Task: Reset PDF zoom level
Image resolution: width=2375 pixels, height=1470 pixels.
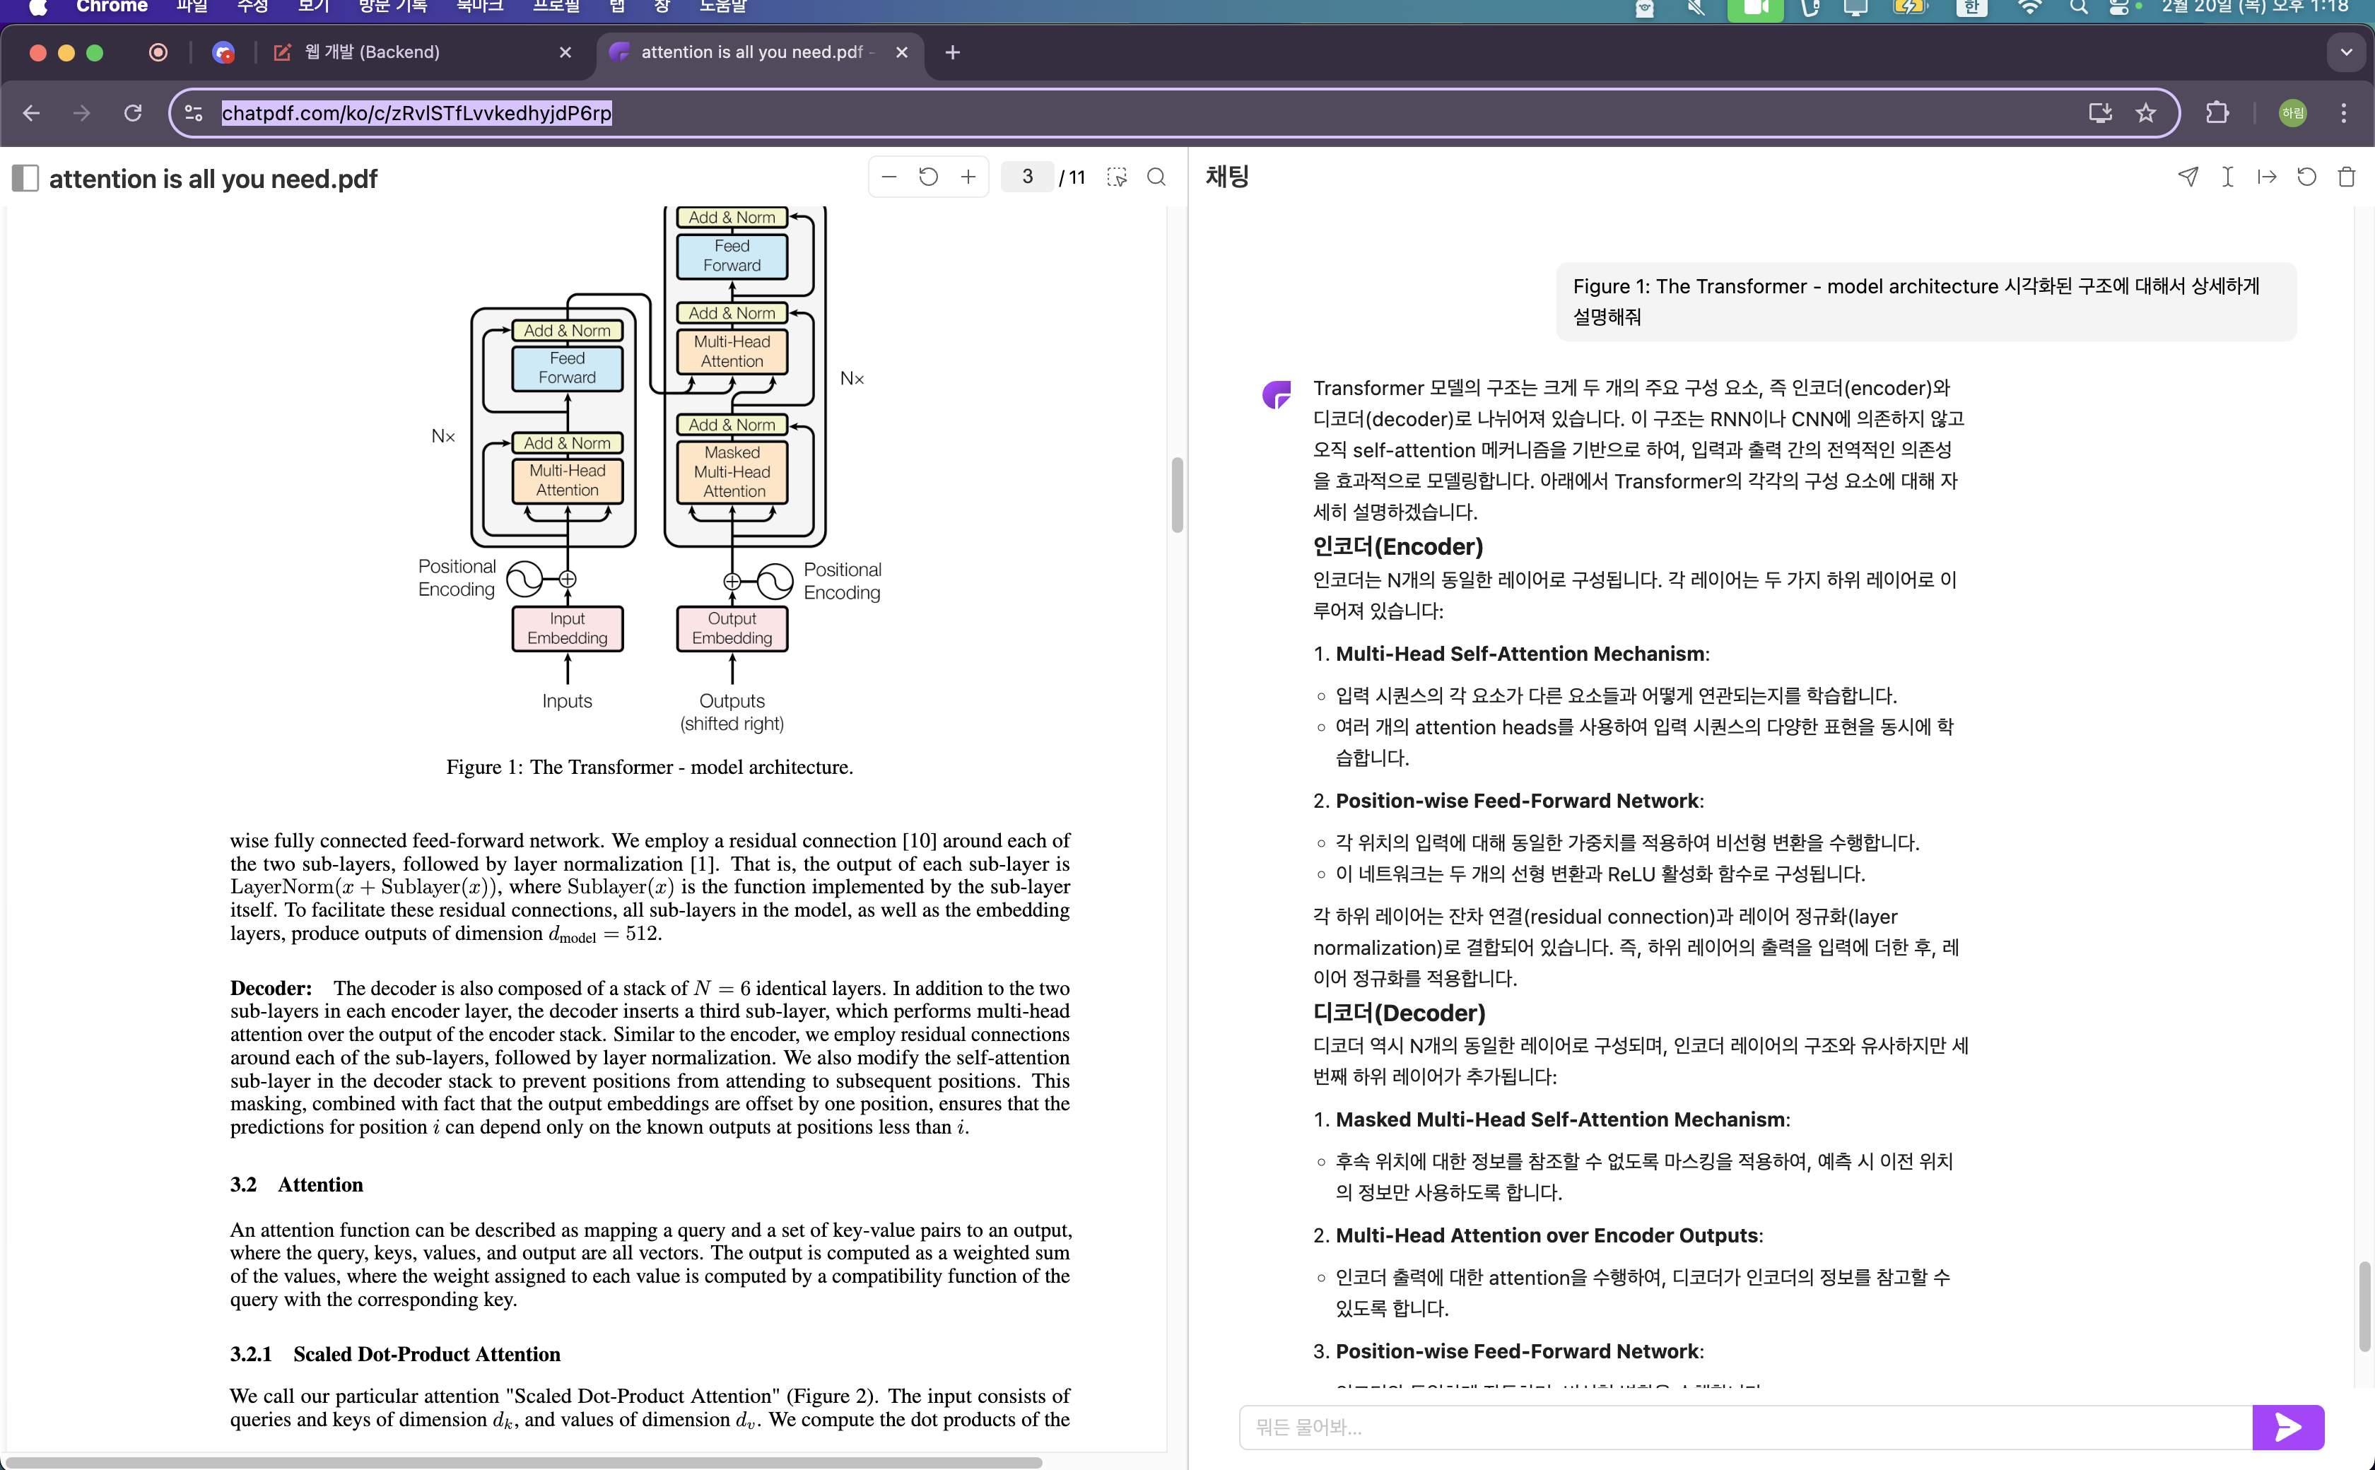Action: point(928,177)
